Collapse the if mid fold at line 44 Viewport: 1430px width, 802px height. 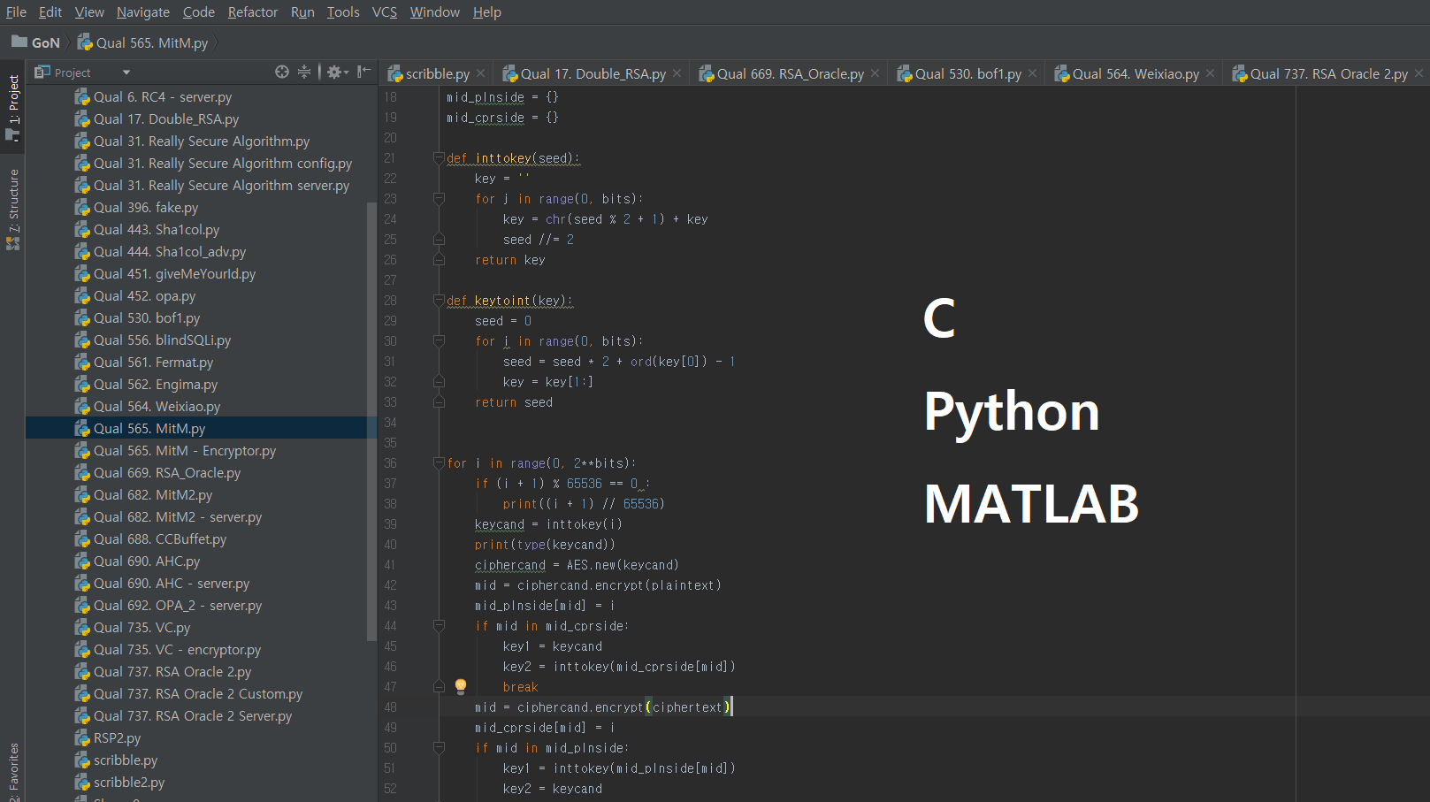tap(439, 626)
